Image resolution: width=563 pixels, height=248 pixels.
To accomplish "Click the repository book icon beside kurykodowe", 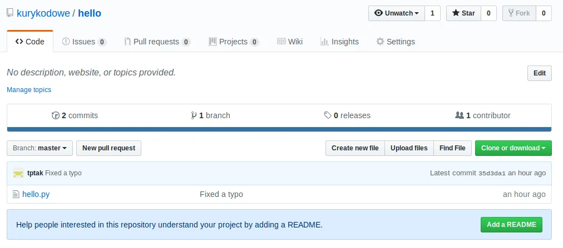I will 10,13.
